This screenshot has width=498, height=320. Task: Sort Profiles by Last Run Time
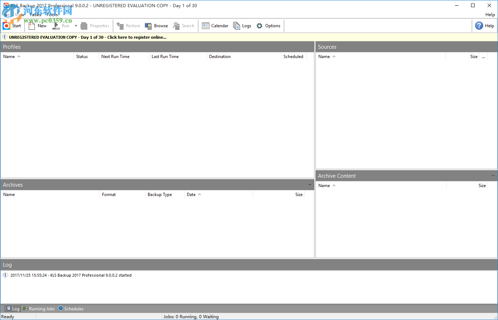point(178,57)
